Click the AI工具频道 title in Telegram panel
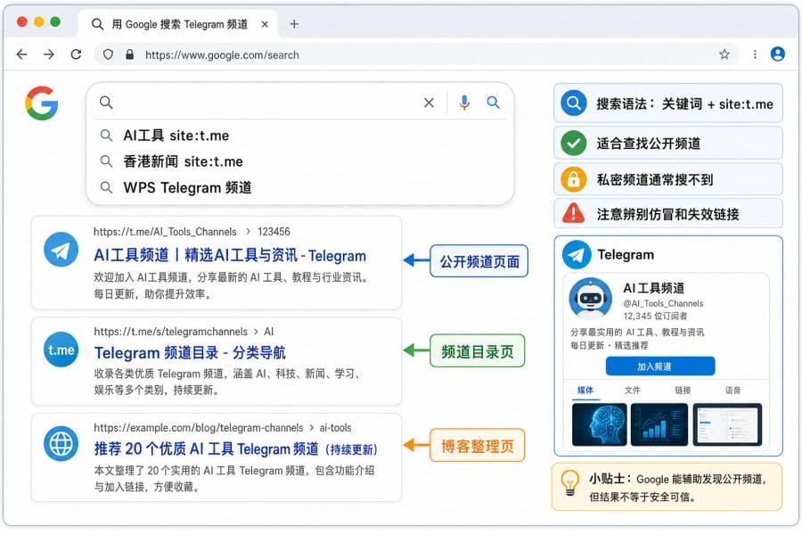Image resolution: width=802 pixels, height=535 pixels. pyautogui.click(x=654, y=288)
